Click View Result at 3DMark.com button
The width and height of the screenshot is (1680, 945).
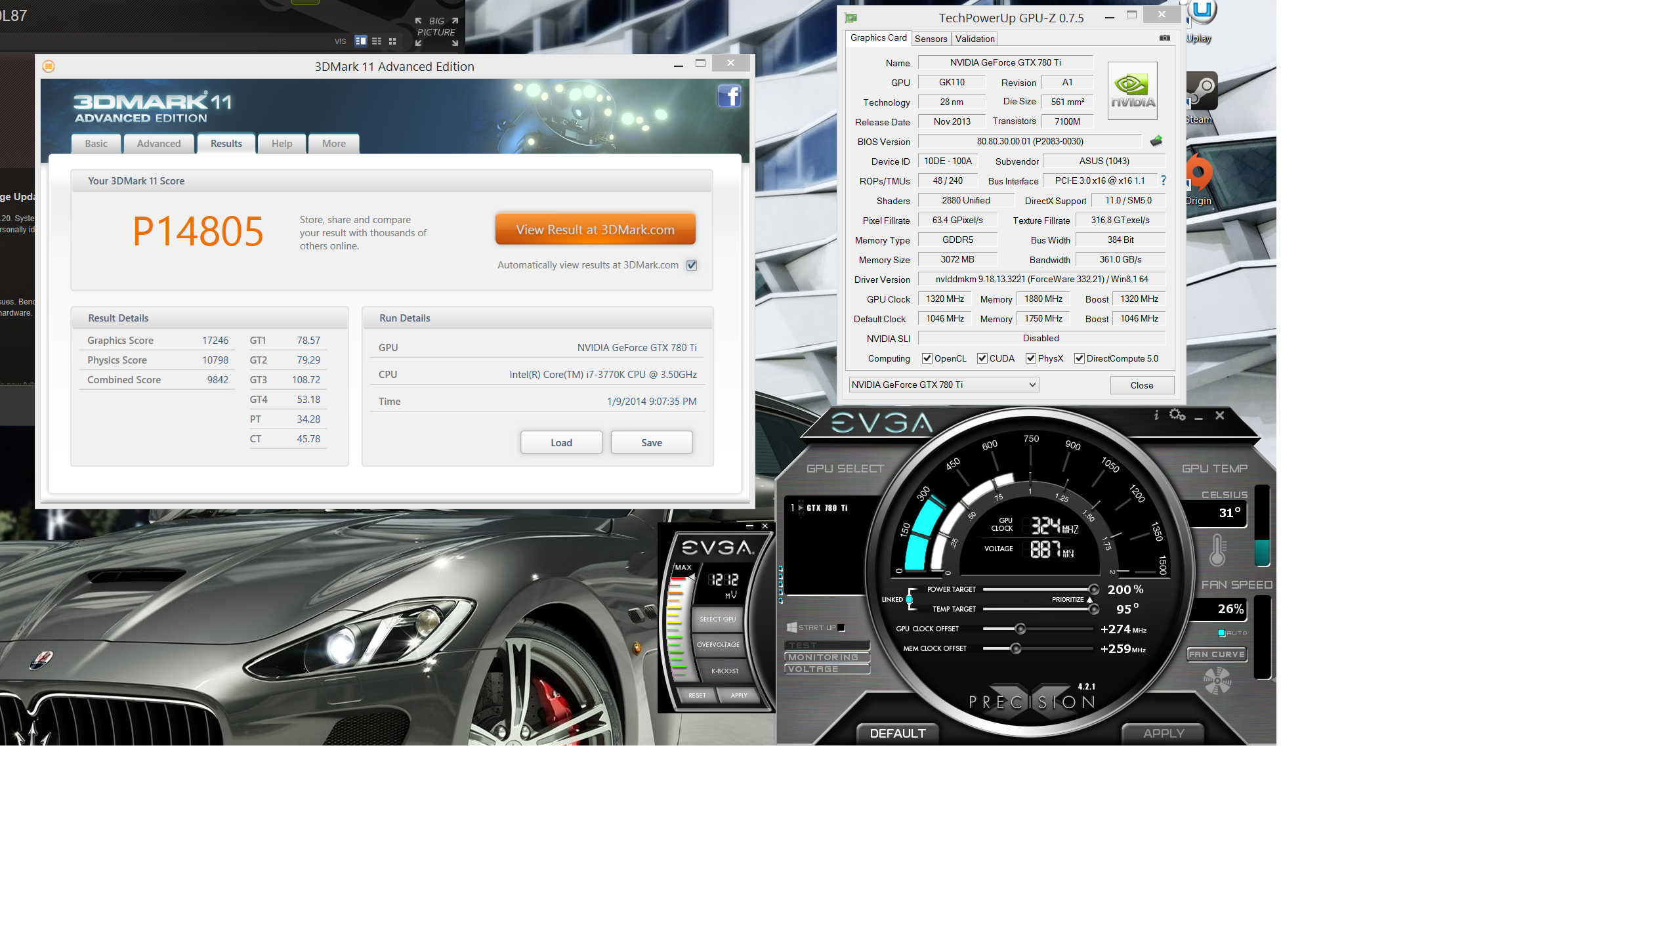595,230
